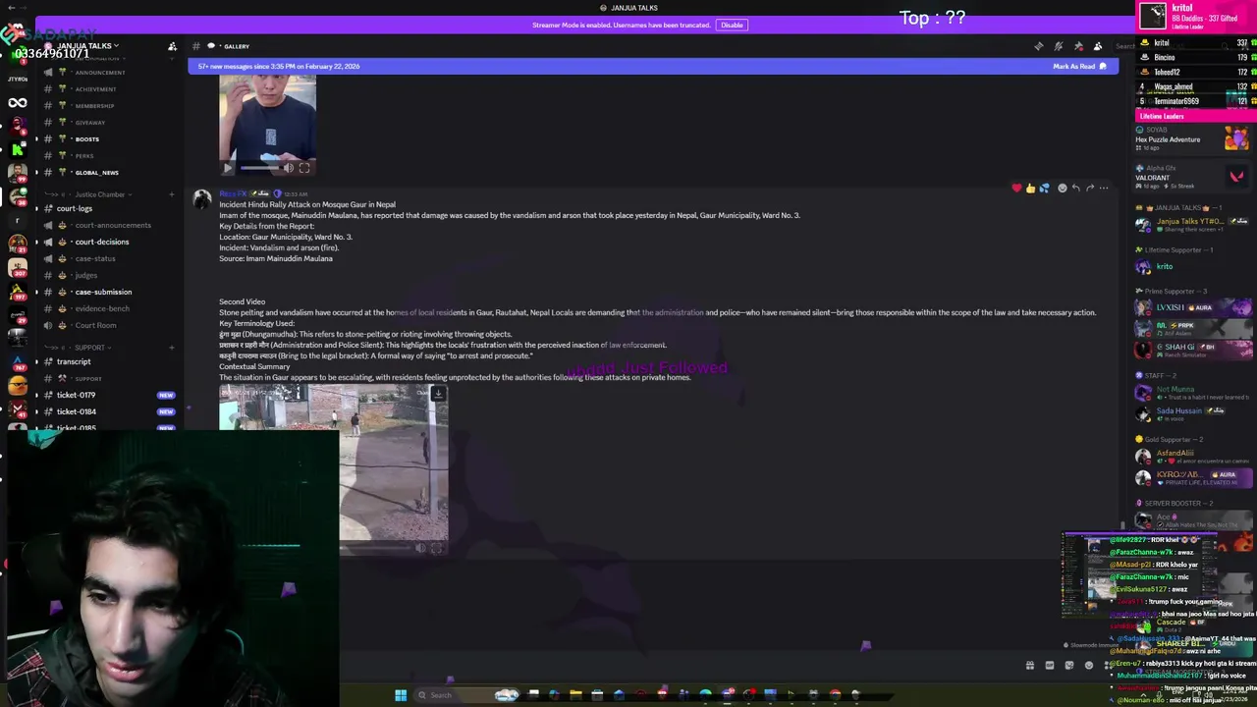Reply to the message with arrow icon
This screenshot has width=1257, height=707.
click(x=1075, y=188)
